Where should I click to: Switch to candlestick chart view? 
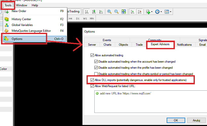[x=94, y=12]
